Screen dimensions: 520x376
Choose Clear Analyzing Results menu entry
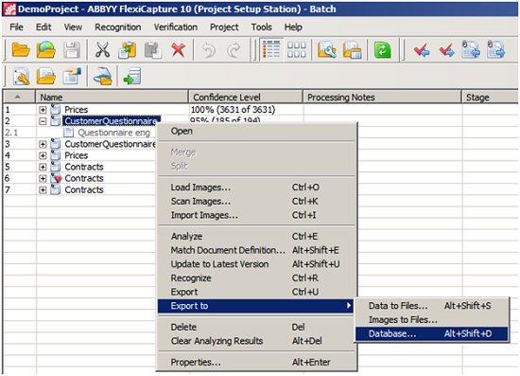click(x=256, y=341)
